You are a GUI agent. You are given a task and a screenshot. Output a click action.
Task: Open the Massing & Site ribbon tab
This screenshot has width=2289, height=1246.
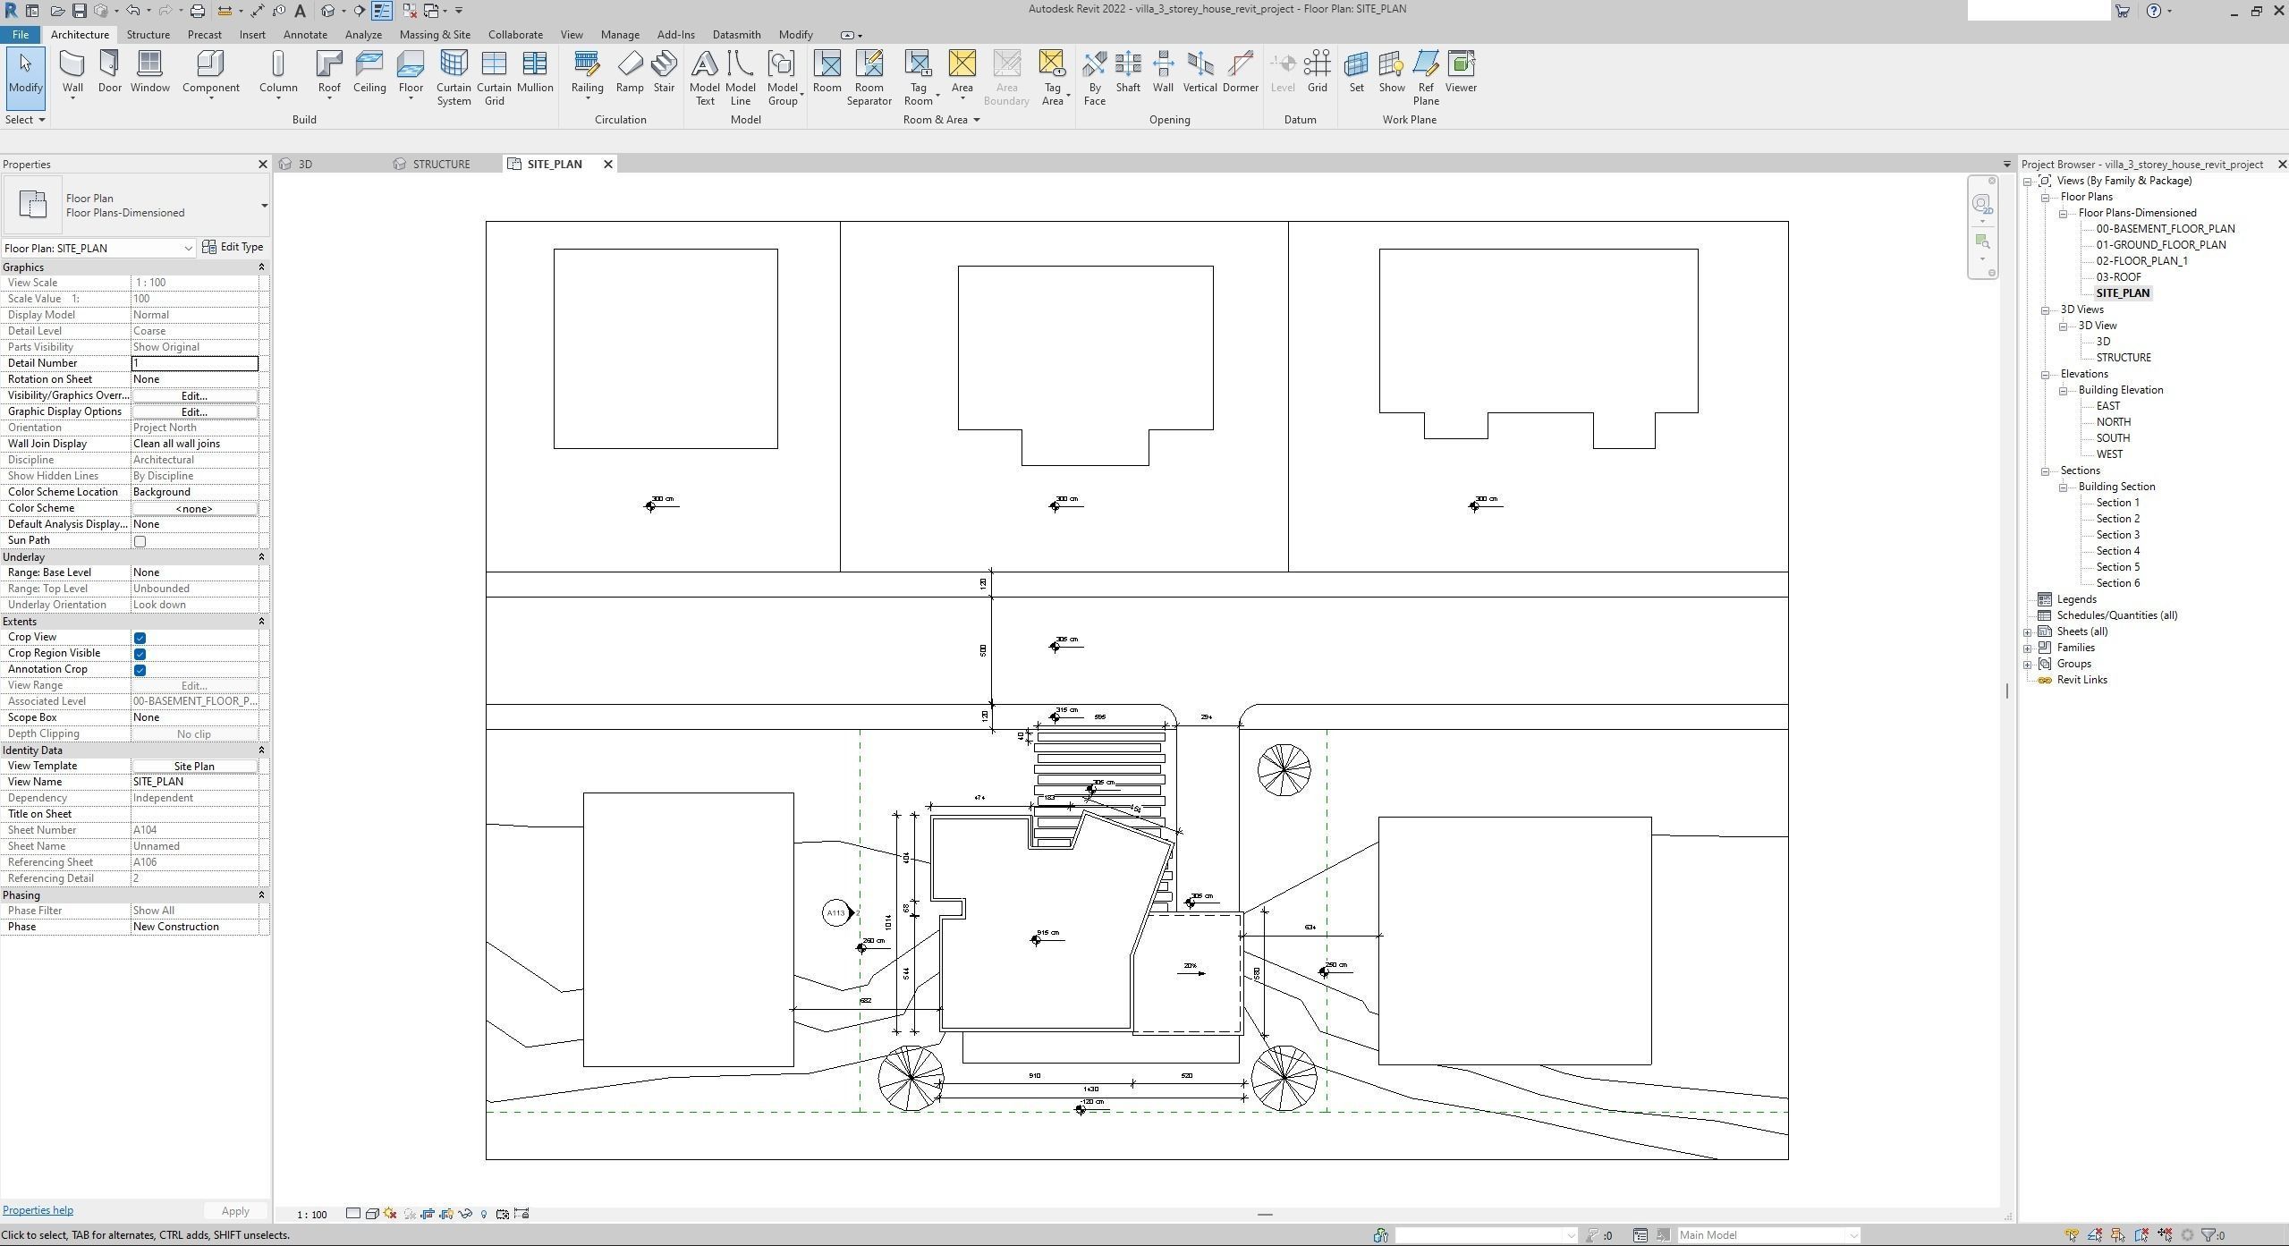(x=435, y=35)
